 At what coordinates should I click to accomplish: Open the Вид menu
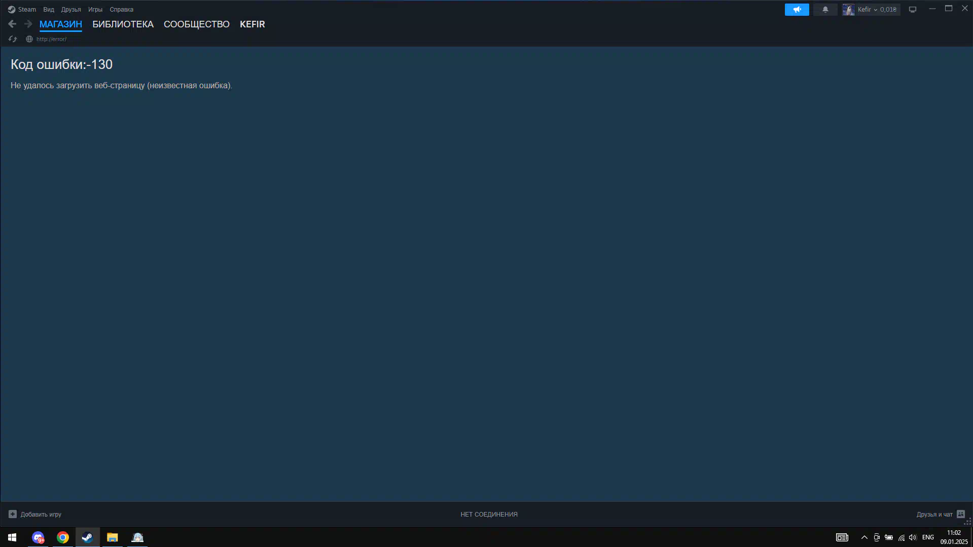point(49,10)
